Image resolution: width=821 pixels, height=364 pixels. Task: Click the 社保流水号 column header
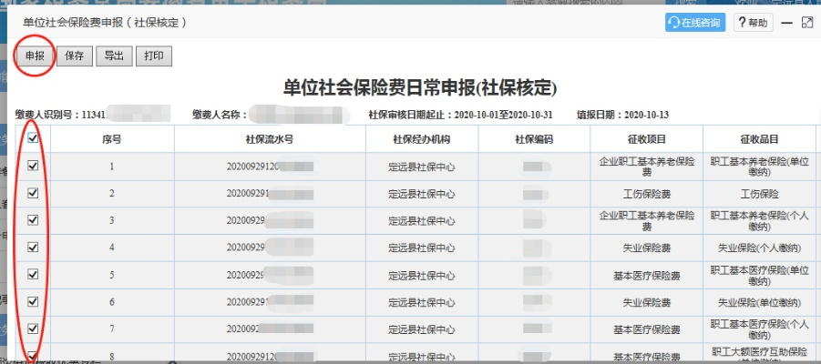(x=269, y=139)
